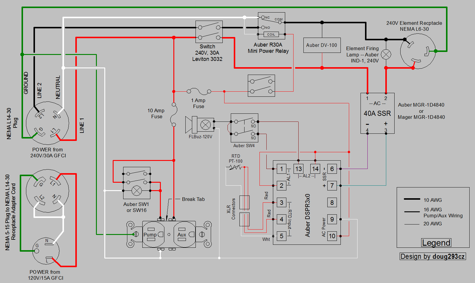Image resolution: width=475 pixels, height=283 pixels.
Task: Click the 'LINE 1' wire label
Action: (82, 125)
